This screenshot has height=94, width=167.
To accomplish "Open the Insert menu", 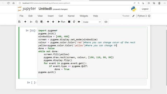I will coord(51,16).
